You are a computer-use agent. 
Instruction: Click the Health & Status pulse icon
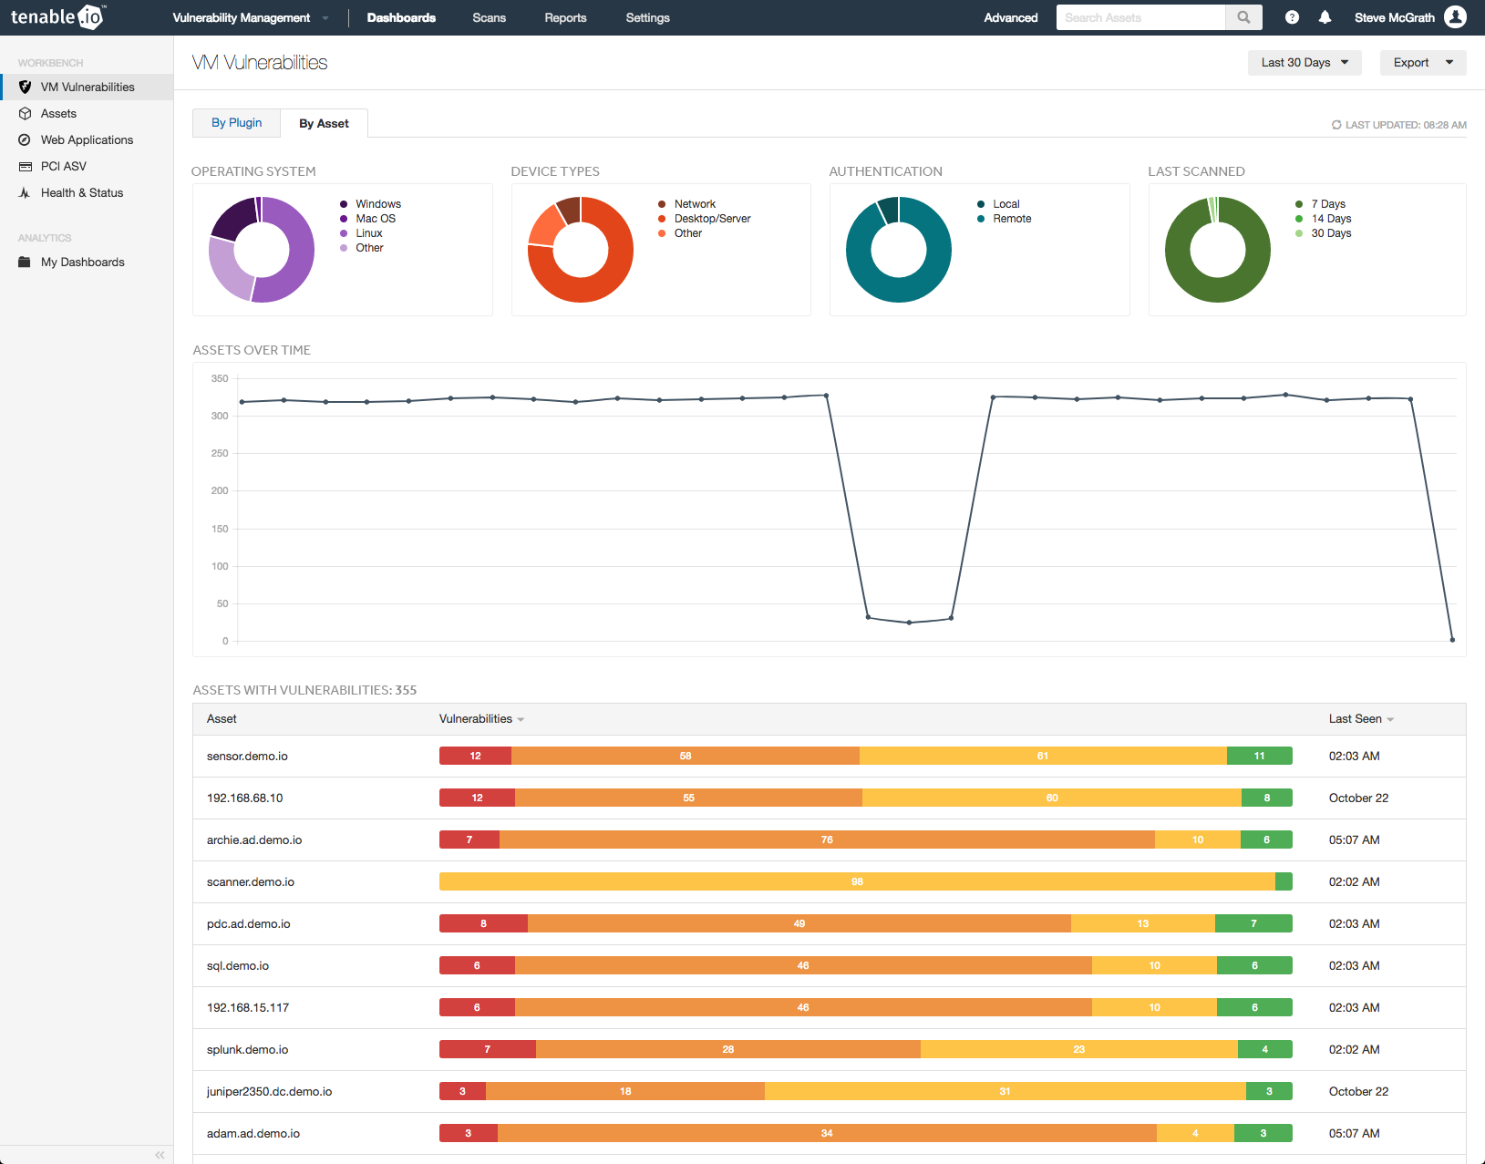point(26,193)
